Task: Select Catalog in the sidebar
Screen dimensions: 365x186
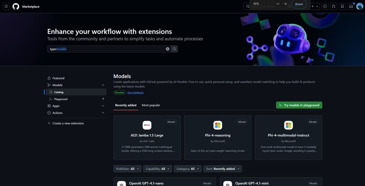Action: tap(76, 92)
